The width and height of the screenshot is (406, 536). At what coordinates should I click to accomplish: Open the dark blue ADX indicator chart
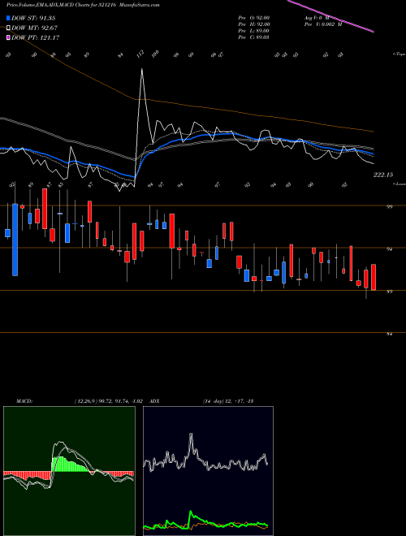(208, 471)
